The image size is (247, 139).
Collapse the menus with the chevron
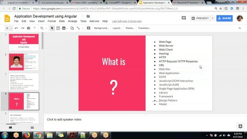pyautogui.click(x=240, y=28)
